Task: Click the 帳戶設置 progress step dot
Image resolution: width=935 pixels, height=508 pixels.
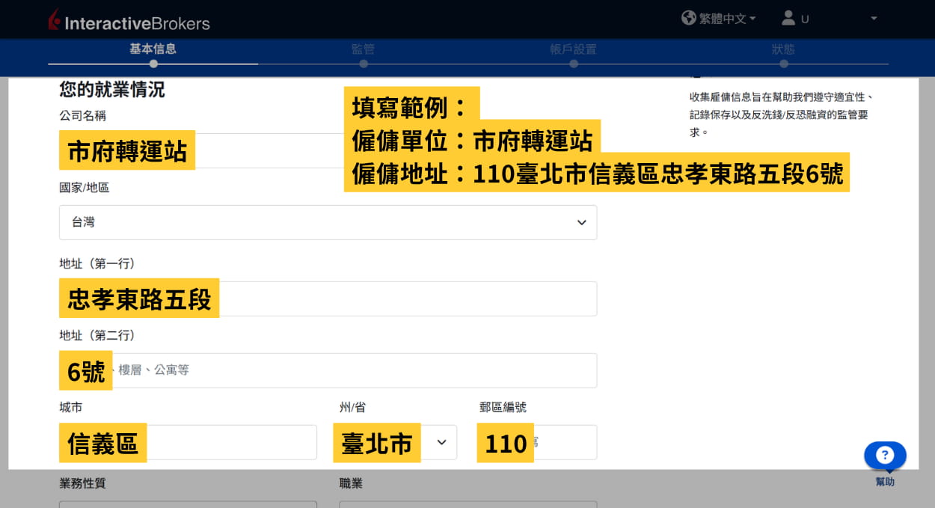Action: tap(574, 64)
